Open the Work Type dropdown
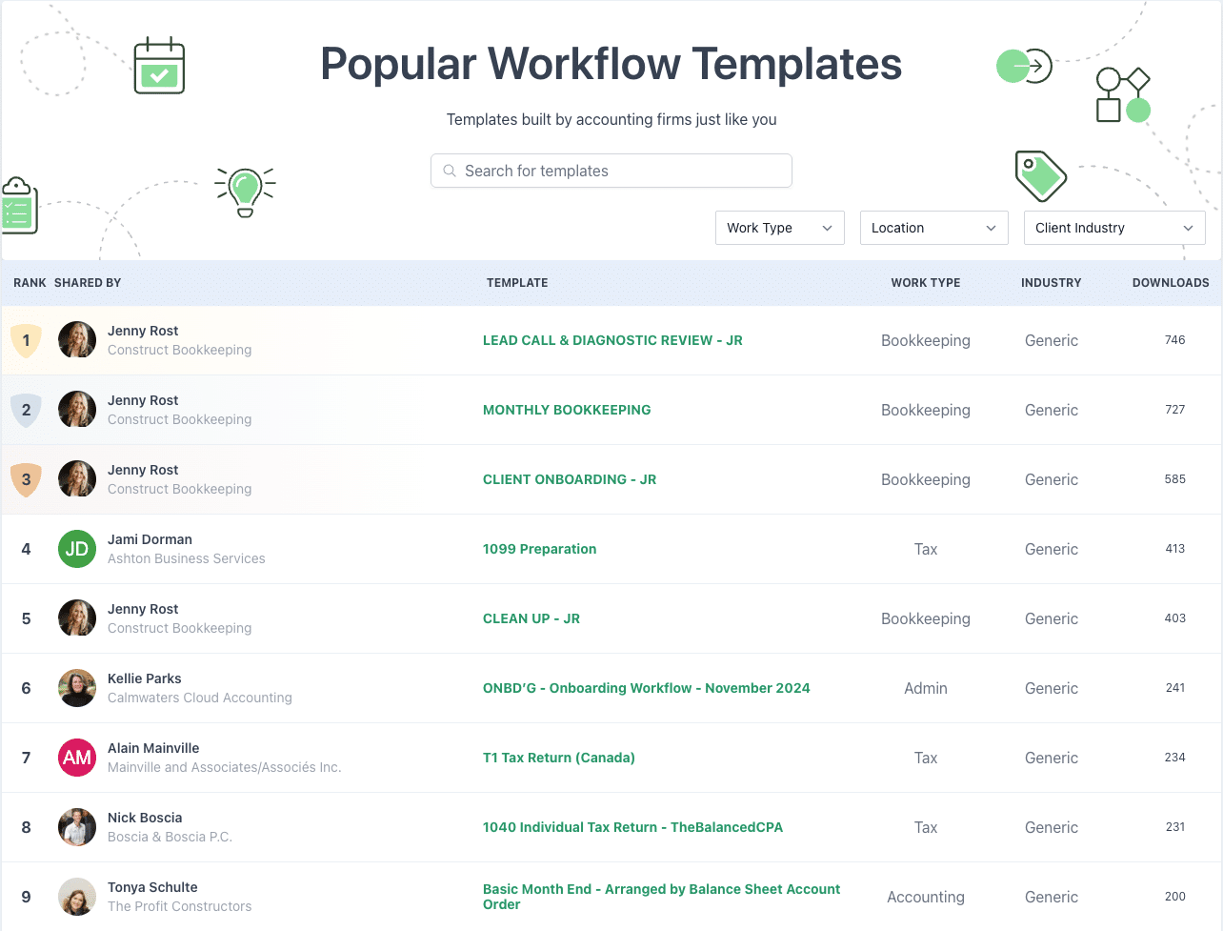 click(779, 228)
